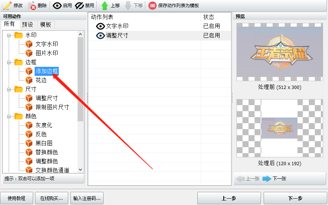This screenshot has width=328, height=205.
Task: Select 图片水印 tree item label
Action: (x=47, y=53)
